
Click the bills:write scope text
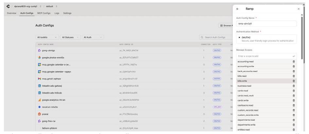(x=242, y=81)
